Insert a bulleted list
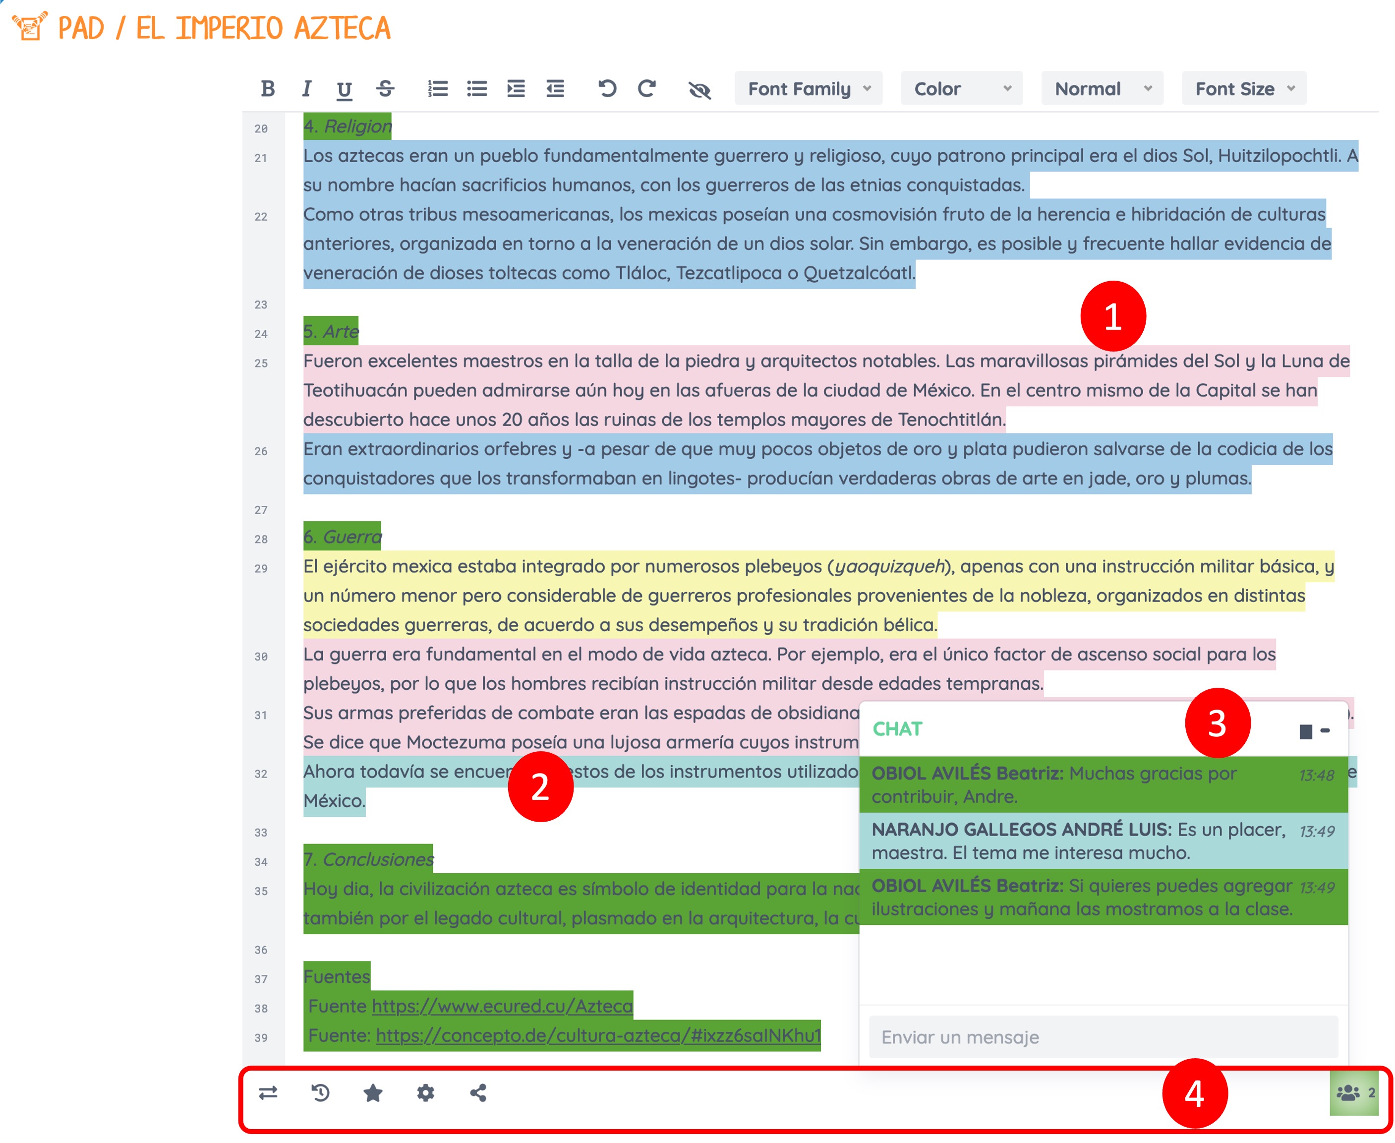Screen dimensions: 1395x1143 pyautogui.click(x=476, y=88)
